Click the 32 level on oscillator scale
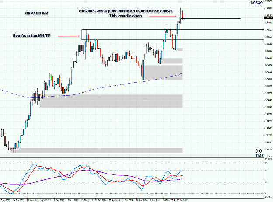The image size is (273, 202). point(266,193)
